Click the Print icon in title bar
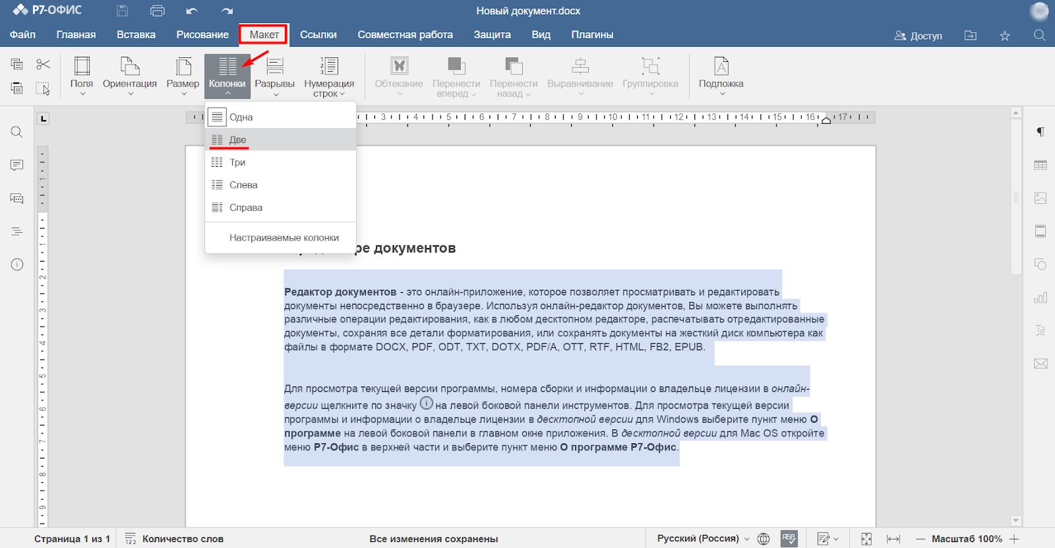Screen dimensions: 1055x548 tap(157, 11)
